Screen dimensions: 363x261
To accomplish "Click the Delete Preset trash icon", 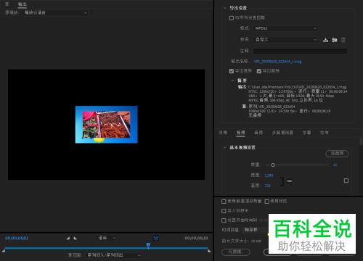I will 343,40.
